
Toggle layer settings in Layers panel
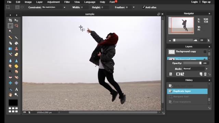(x=171, y=74)
